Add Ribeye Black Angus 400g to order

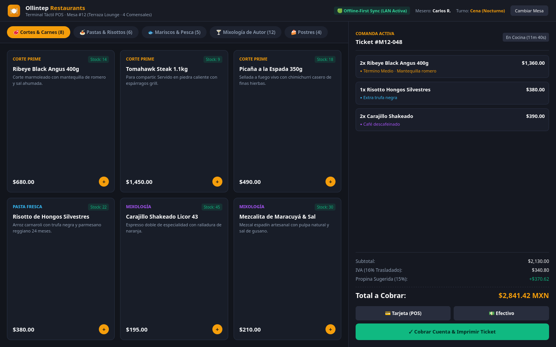coord(104,182)
